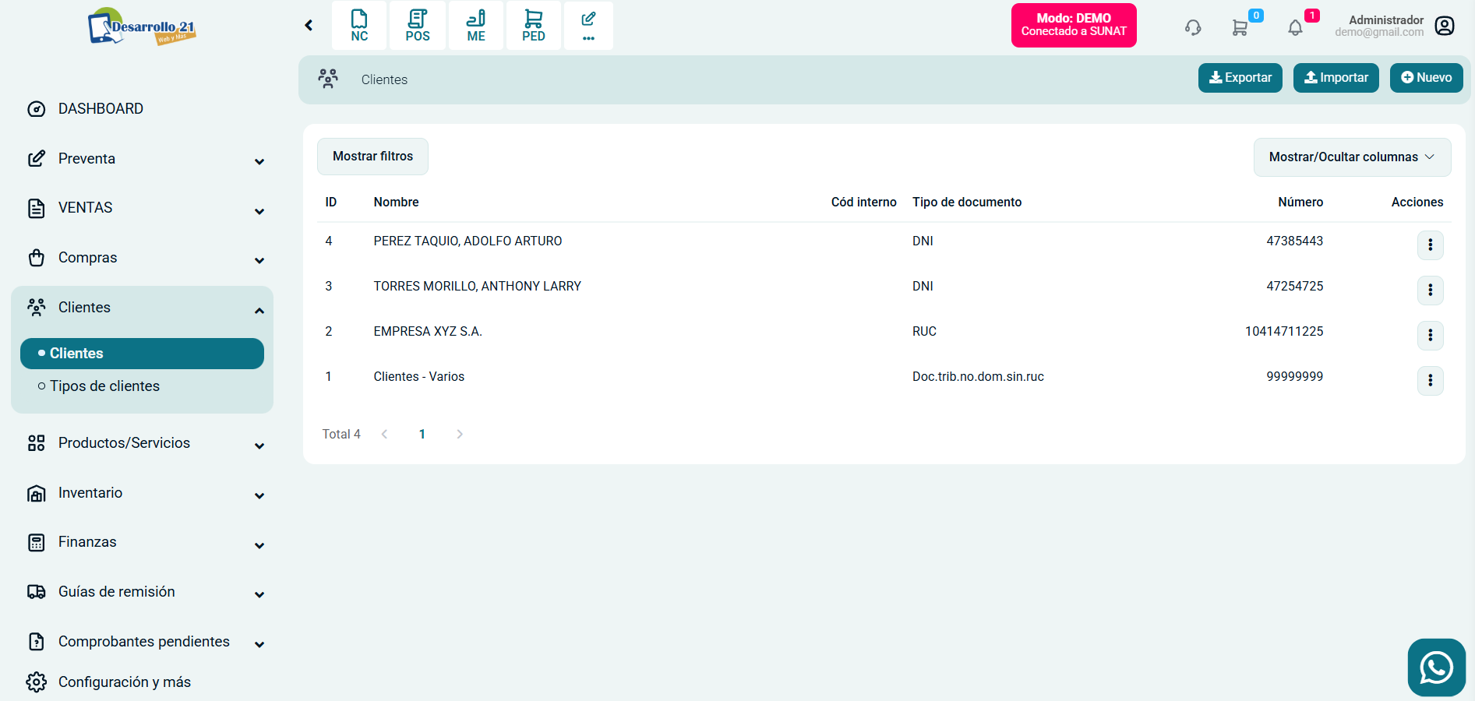Collapse the sidebar with back arrow
The height and width of the screenshot is (701, 1475).
[x=309, y=26]
